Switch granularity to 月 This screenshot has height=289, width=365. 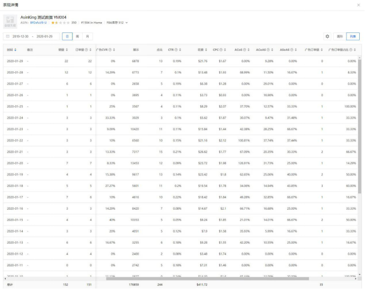click(x=87, y=36)
